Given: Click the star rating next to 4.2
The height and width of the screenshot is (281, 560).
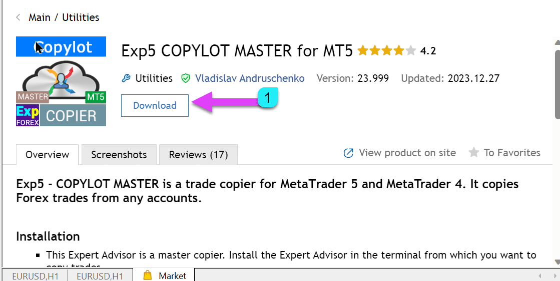Looking at the screenshot, I should tap(386, 51).
